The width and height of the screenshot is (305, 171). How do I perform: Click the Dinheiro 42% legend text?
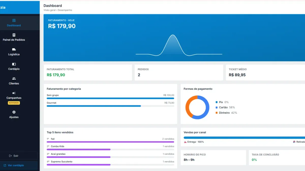(x=228, y=113)
